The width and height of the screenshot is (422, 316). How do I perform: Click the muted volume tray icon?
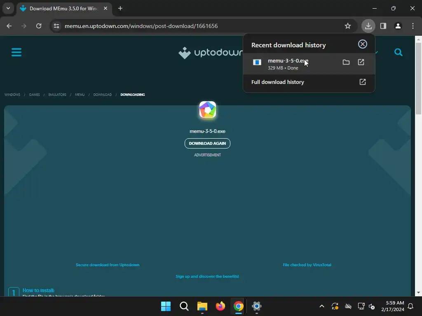click(372, 306)
